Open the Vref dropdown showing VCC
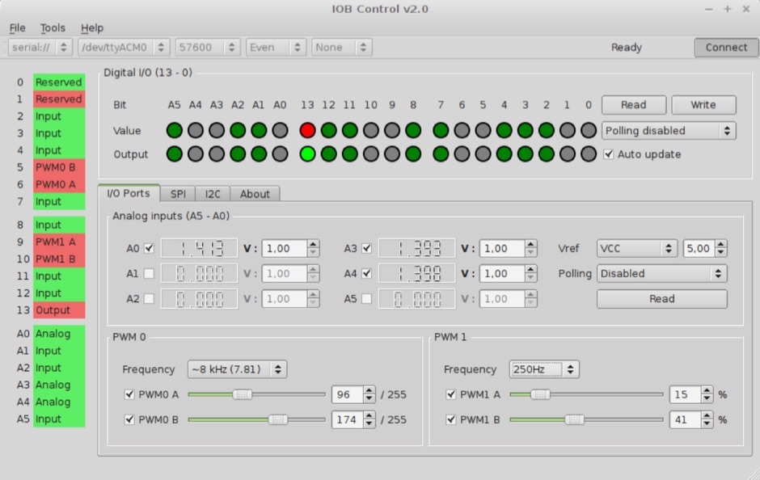760x480 pixels. coord(637,248)
